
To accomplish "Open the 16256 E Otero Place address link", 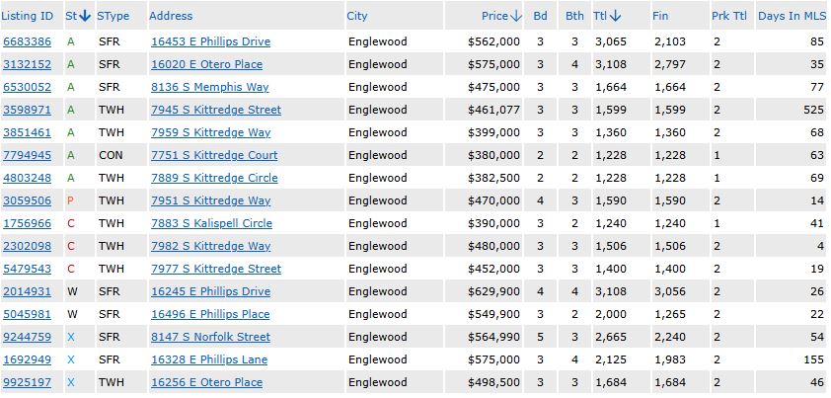I will 206,382.
